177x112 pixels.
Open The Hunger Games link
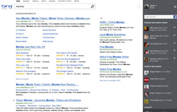click(x=65, y=71)
